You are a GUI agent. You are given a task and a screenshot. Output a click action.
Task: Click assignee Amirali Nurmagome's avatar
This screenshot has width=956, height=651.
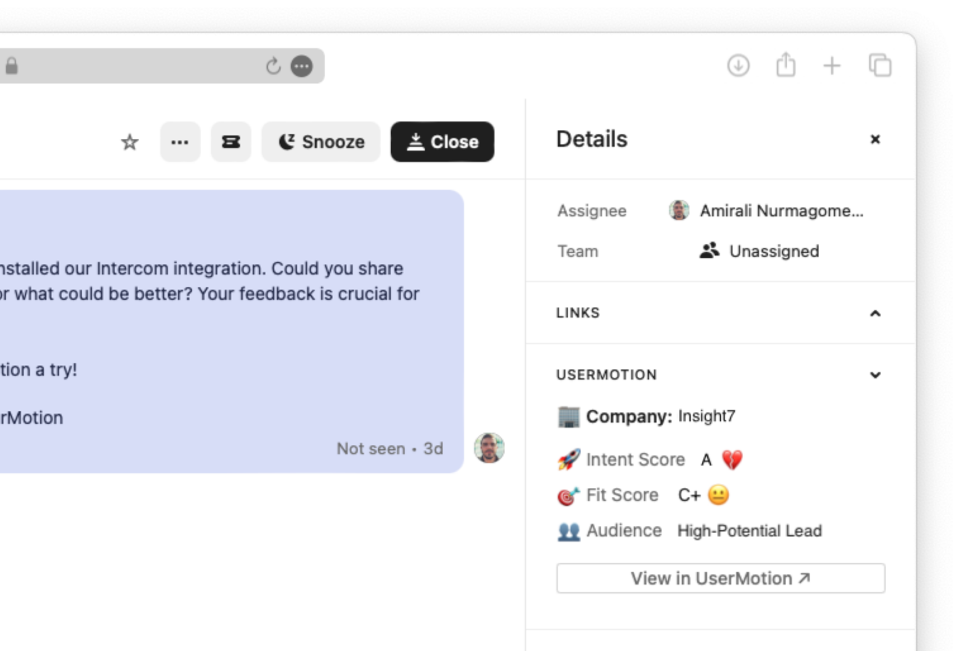[x=678, y=210]
